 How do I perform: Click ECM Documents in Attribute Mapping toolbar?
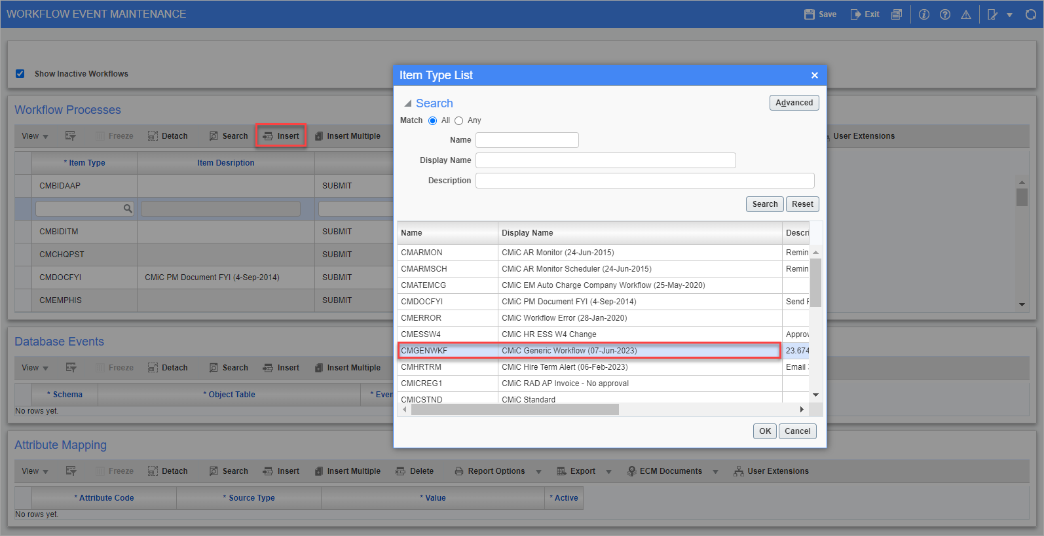click(x=664, y=471)
